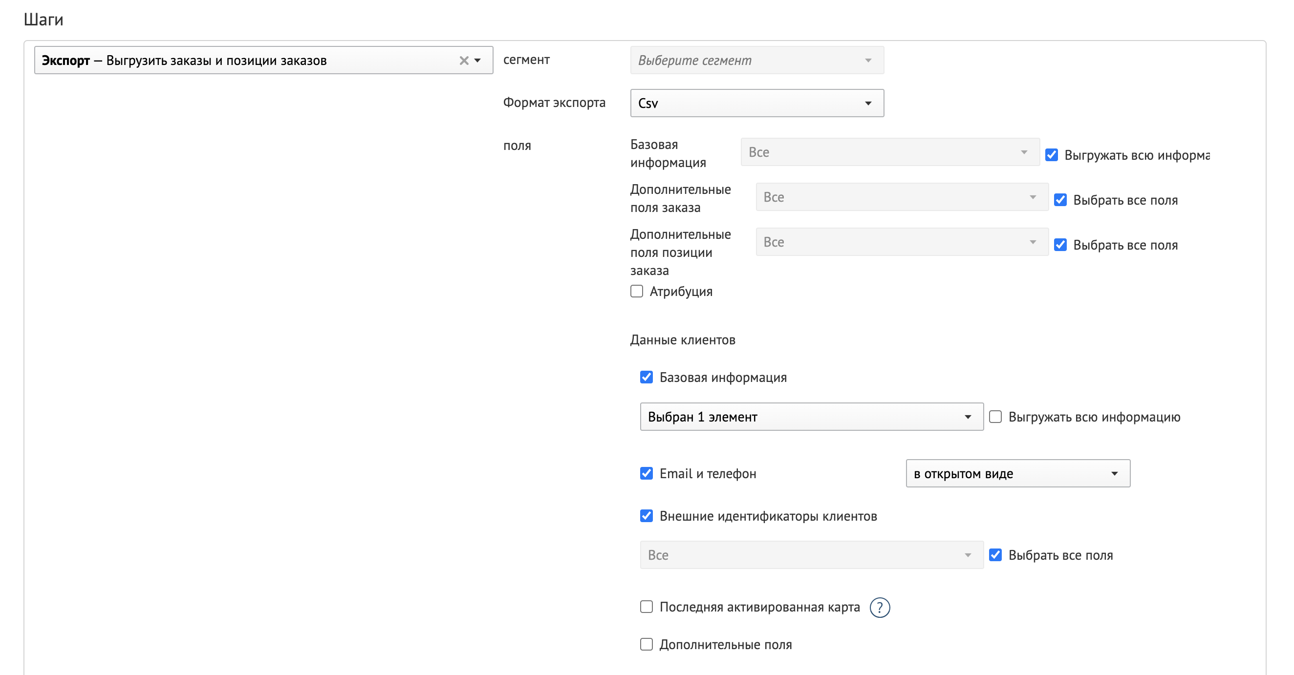Enable customer 'Дополнительные поля' checkbox
This screenshot has height=675, width=1294.
[647, 644]
